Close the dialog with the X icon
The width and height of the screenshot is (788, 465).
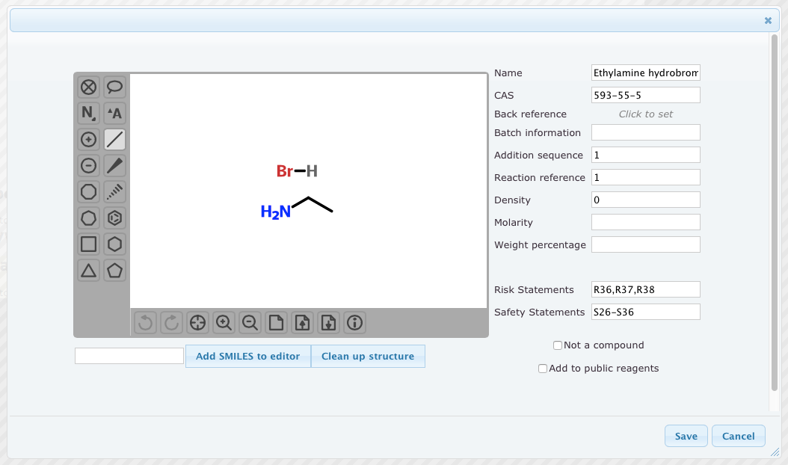click(x=768, y=21)
